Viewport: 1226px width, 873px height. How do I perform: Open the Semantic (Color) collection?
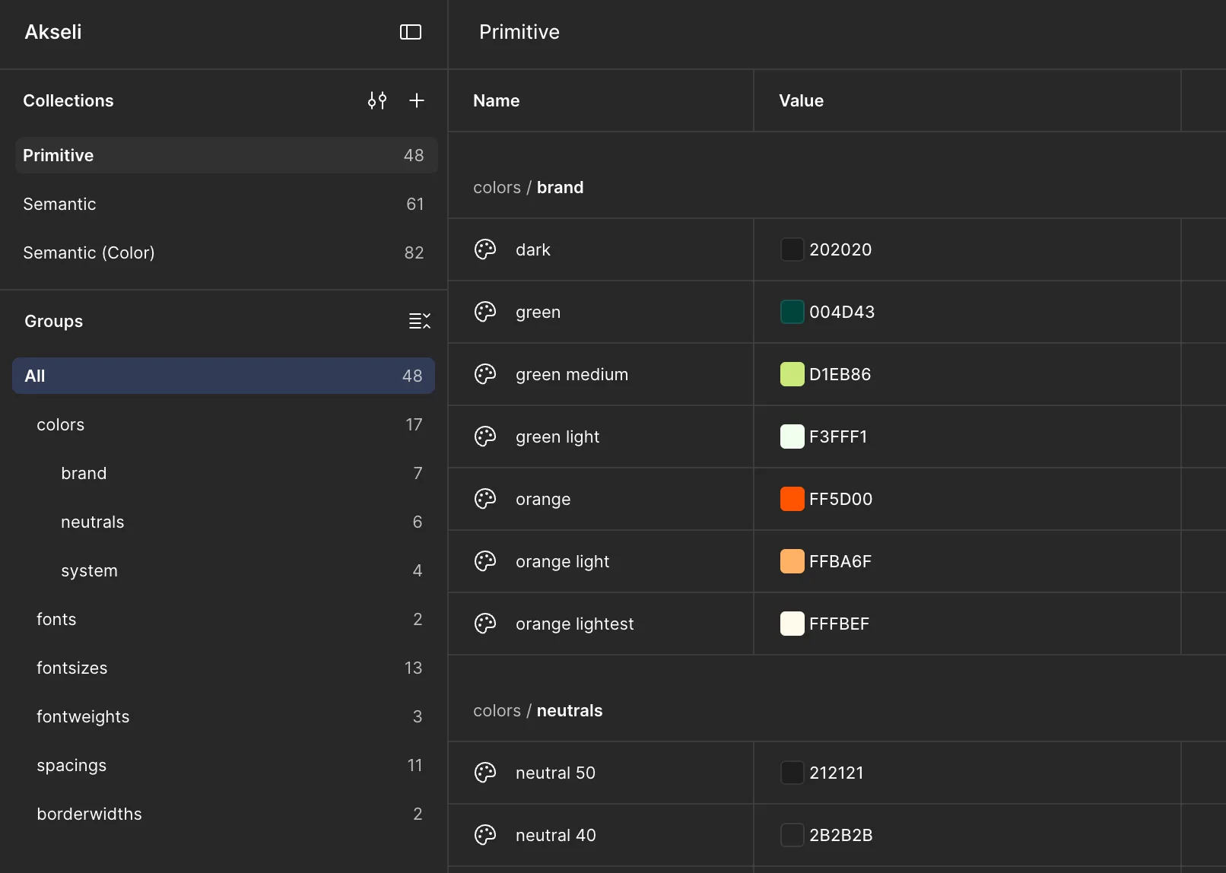(x=226, y=252)
